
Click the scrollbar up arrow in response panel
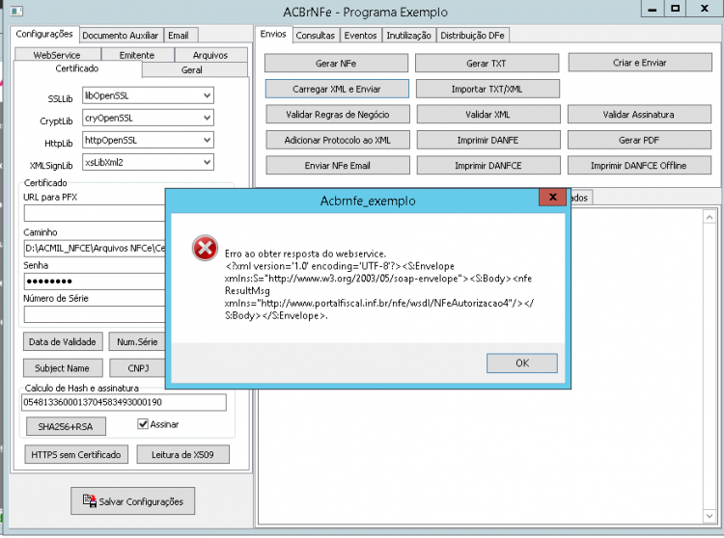(x=710, y=217)
